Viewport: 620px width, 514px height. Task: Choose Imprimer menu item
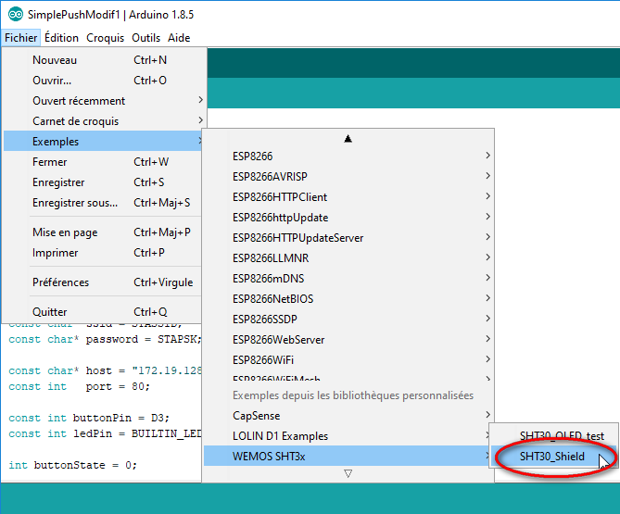coord(103,253)
